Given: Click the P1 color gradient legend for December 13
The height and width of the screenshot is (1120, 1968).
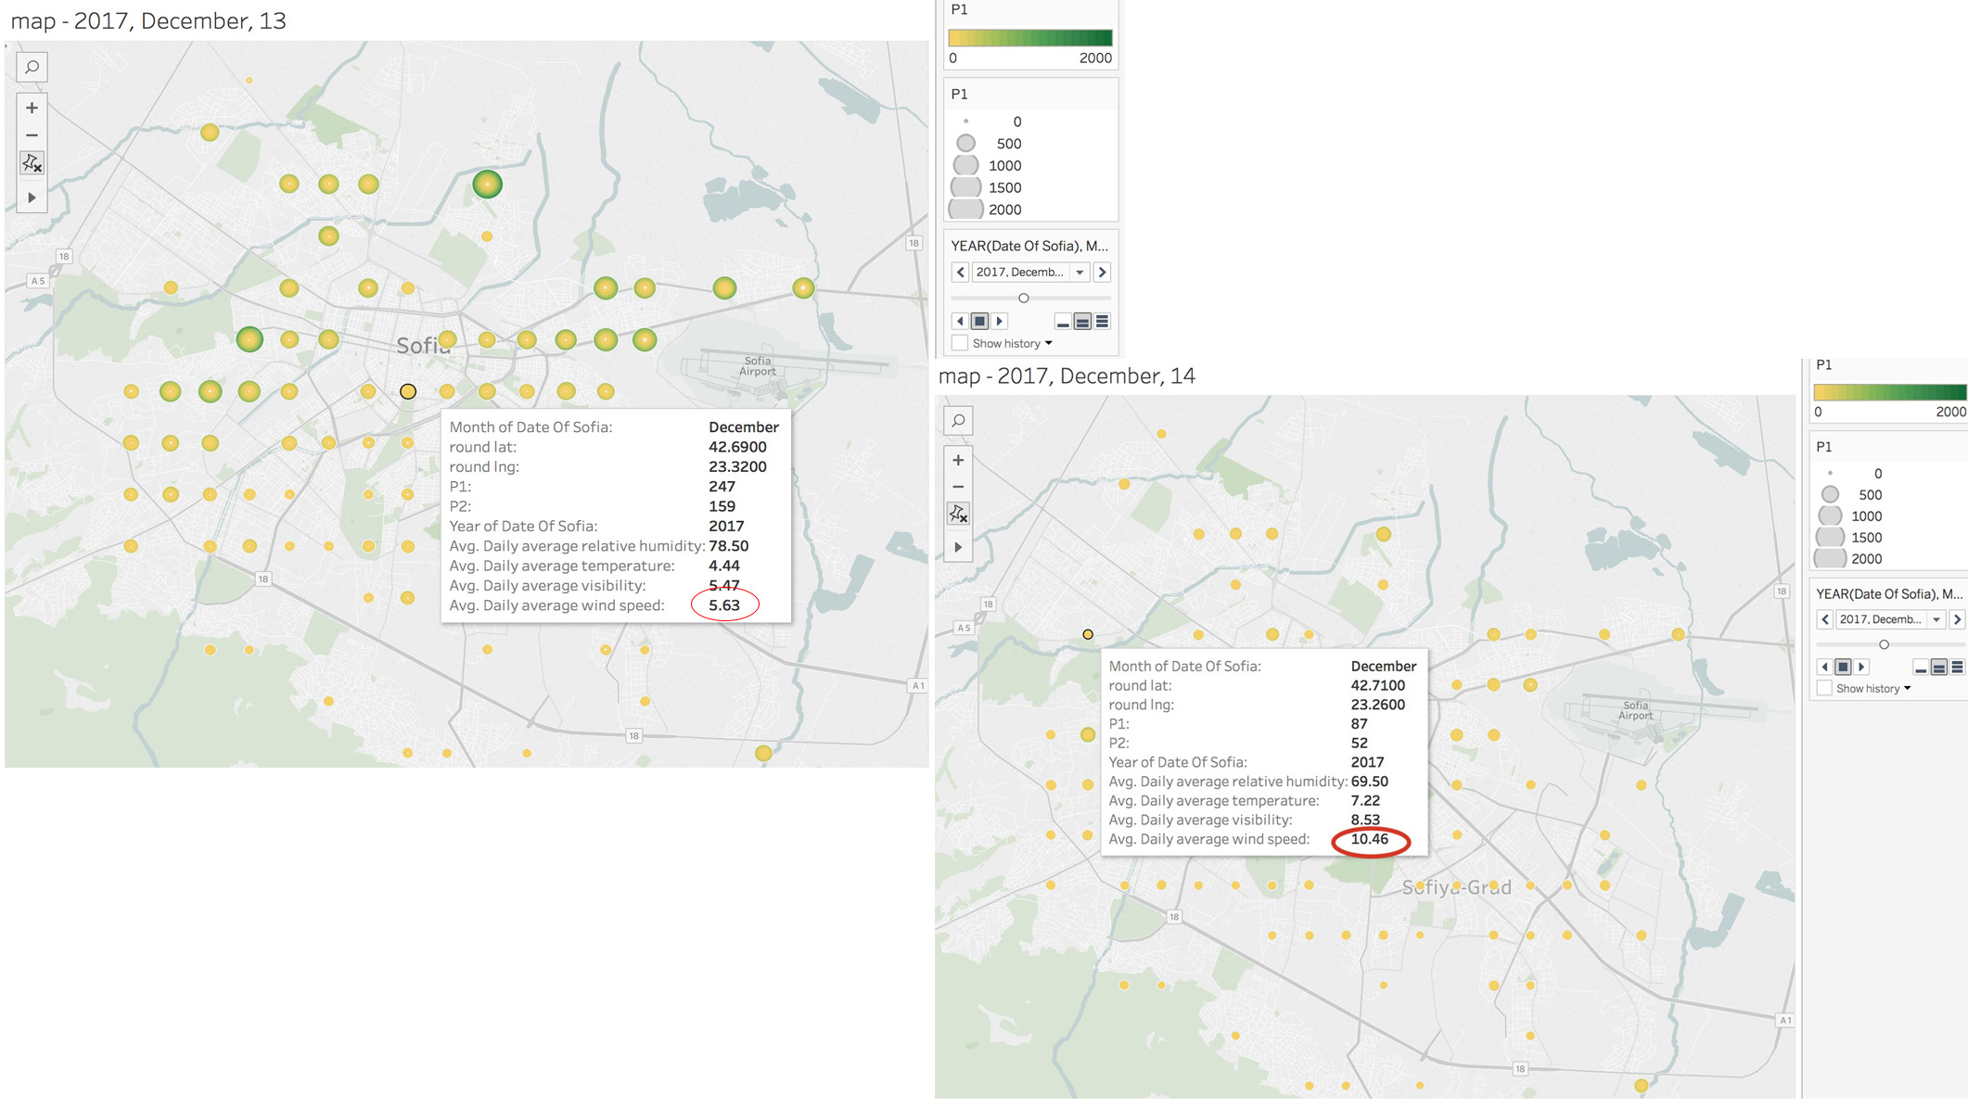Looking at the screenshot, I should (x=1029, y=38).
